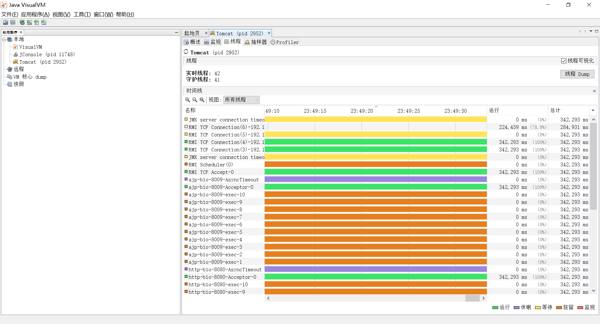Select the JConsole (pid 11748) tree node

pos(47,55)
